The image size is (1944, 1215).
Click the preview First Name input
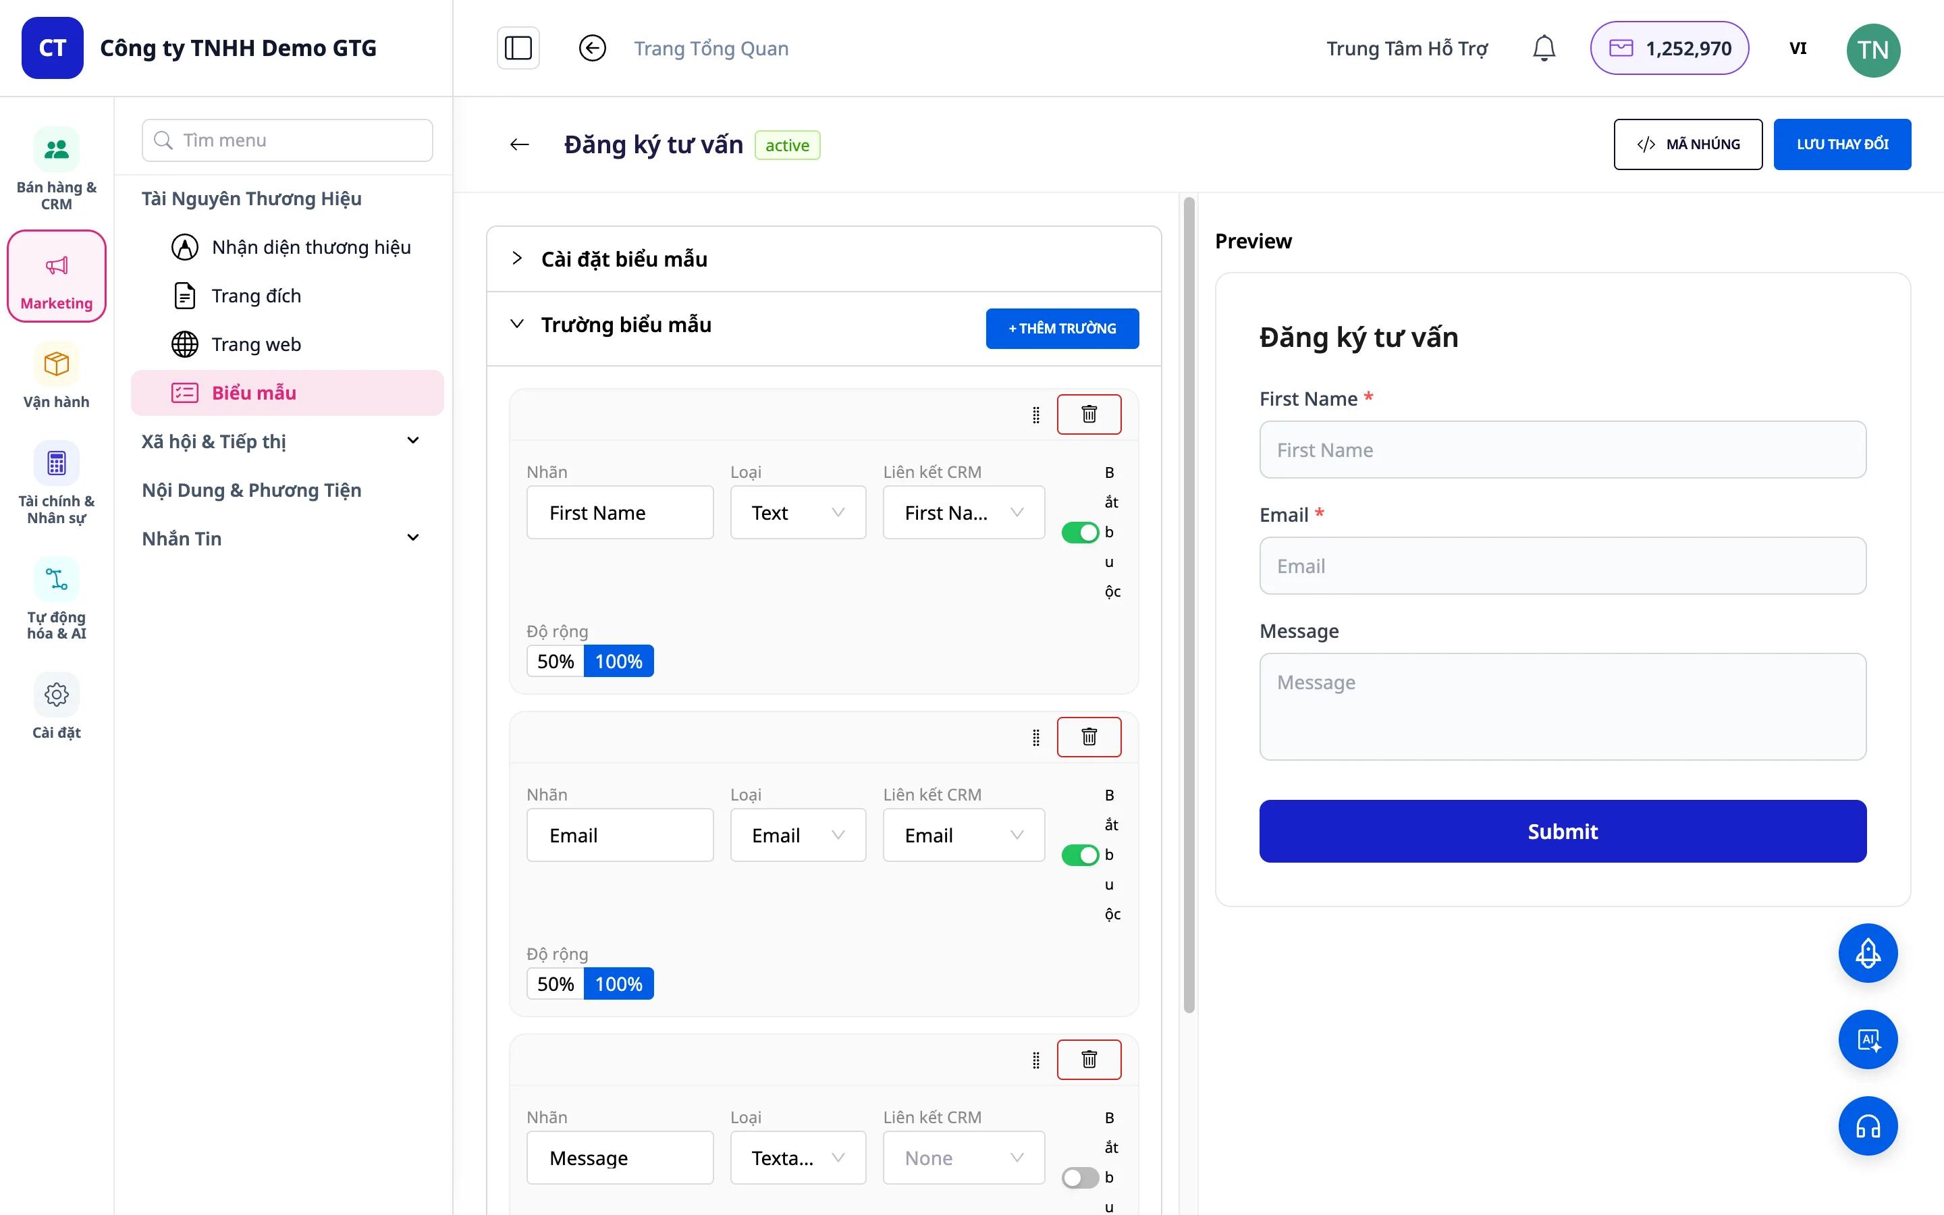click(x=1563, y=450)
